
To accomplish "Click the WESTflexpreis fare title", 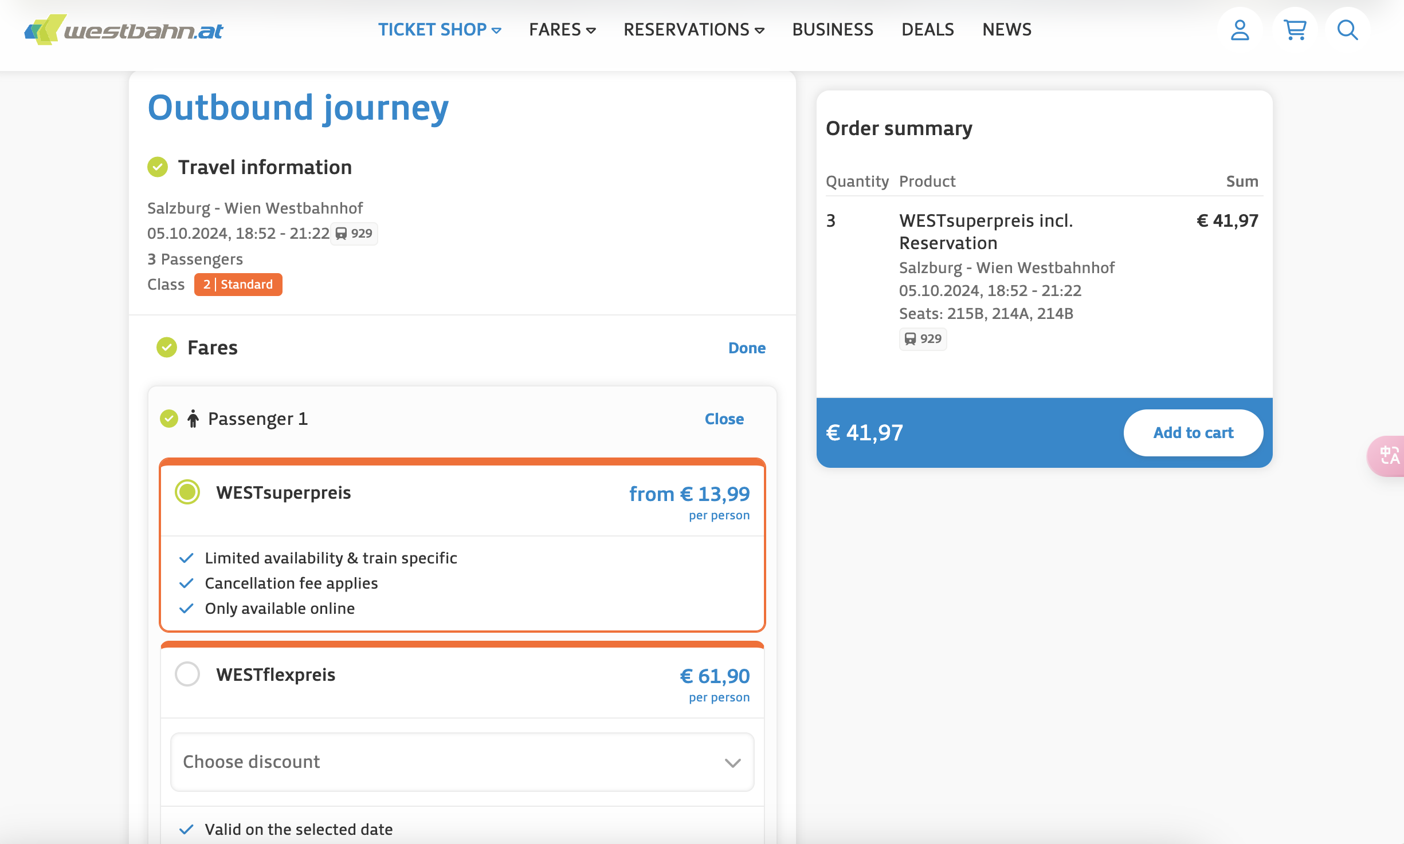I will pos(276,675).
